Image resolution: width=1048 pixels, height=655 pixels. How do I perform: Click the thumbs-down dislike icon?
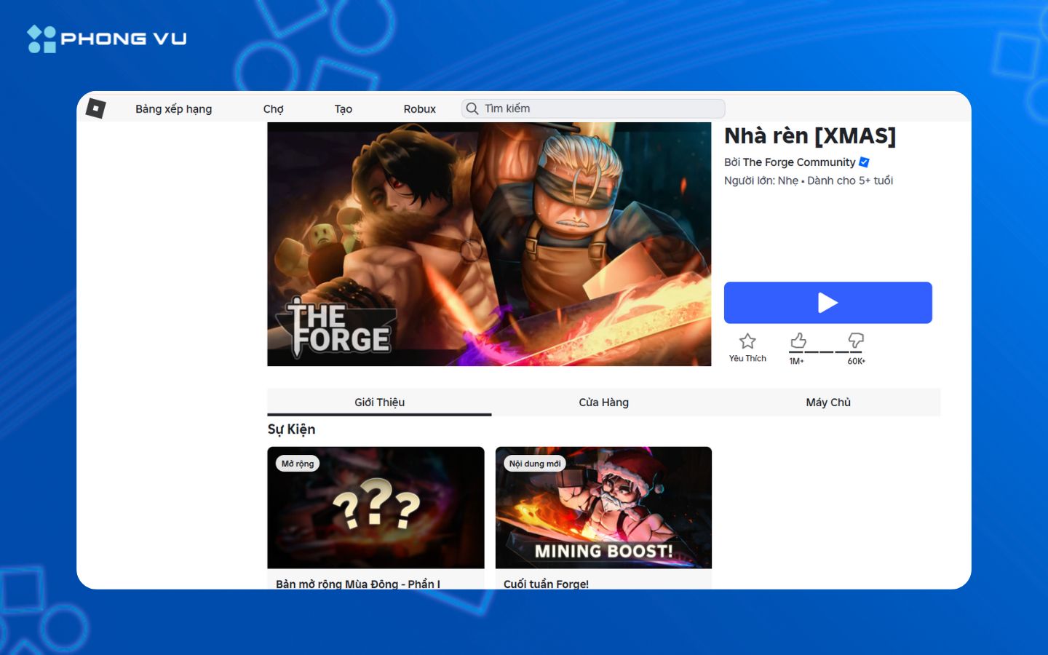click(856, 340)
